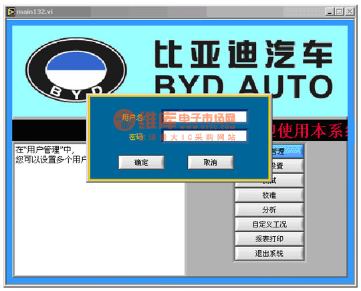The height and width of the screenshot is (291, 361).
Task: Maximize the main132.vi window
Action: [x=339, y=11]
